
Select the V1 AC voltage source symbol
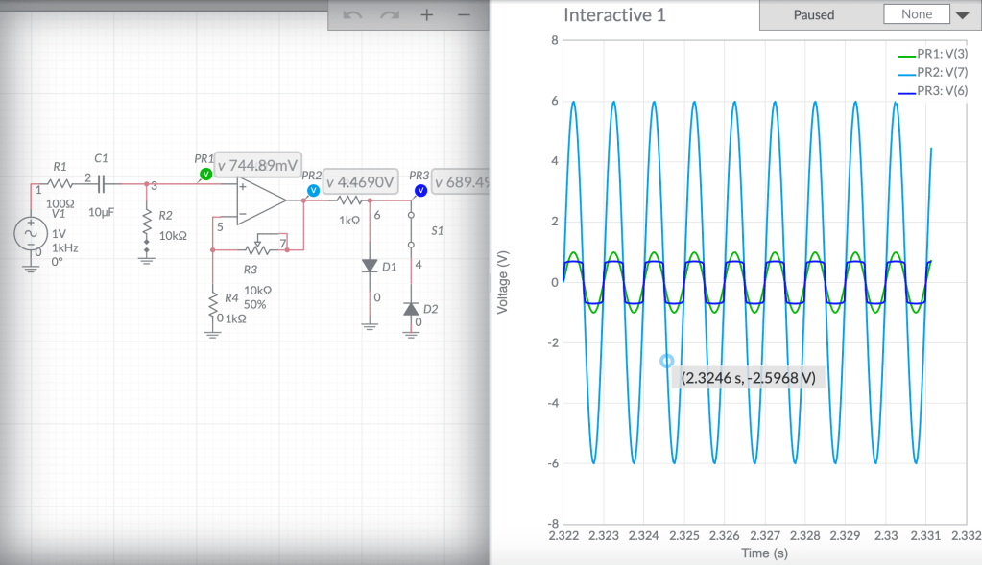coord(30,234)
